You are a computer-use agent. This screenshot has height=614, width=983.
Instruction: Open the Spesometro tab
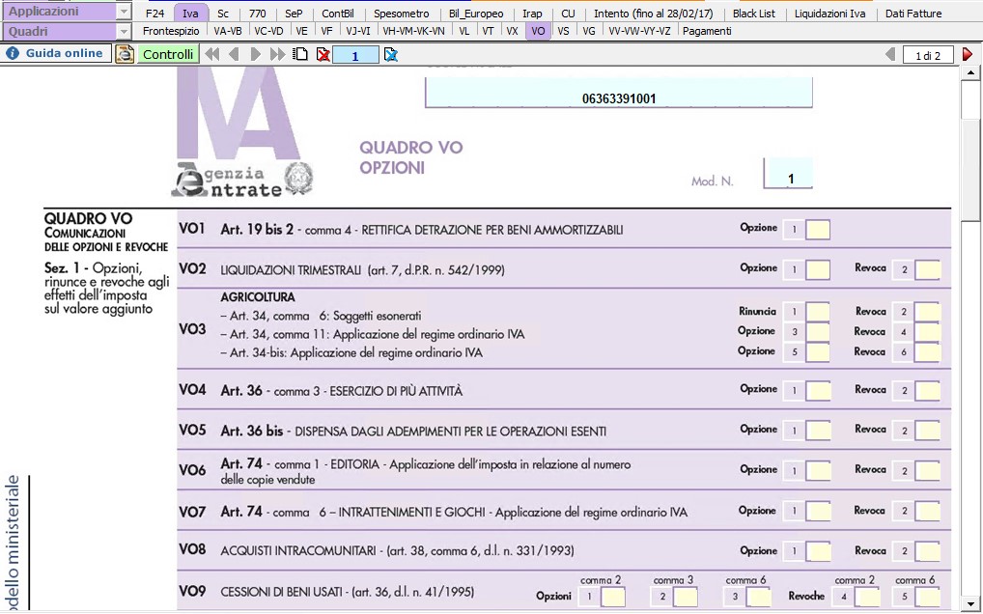pos(402,14)
